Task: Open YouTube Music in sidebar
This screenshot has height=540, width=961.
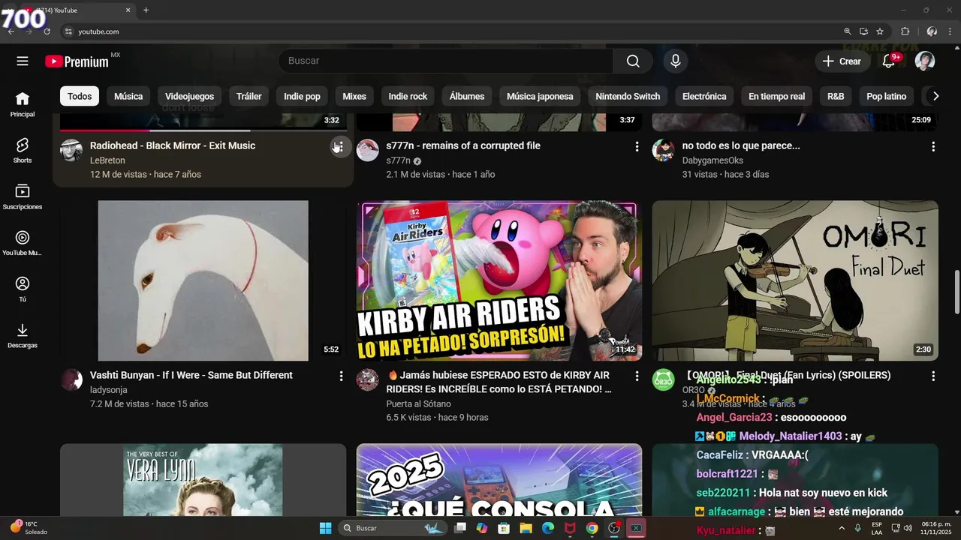Action: click(x=23, y=243)
